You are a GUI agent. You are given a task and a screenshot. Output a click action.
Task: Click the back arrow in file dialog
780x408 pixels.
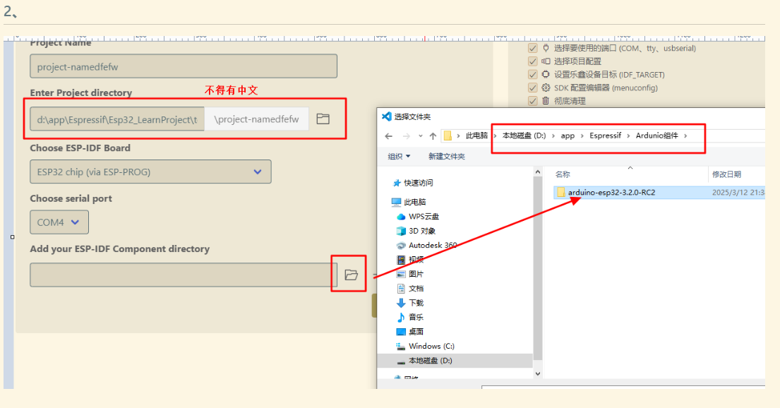tap(388, 136)
